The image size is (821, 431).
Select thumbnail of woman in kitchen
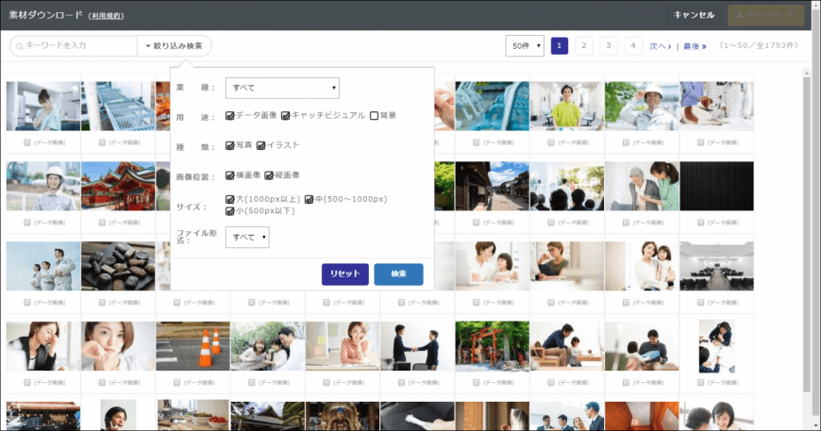43,107
